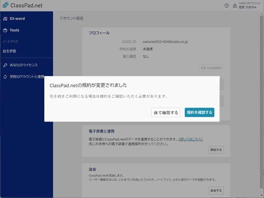Click the 電子辞書と連携 heading
Image resolution: width=264 pixels, height=198 pixels.
[x=102, y=131]
